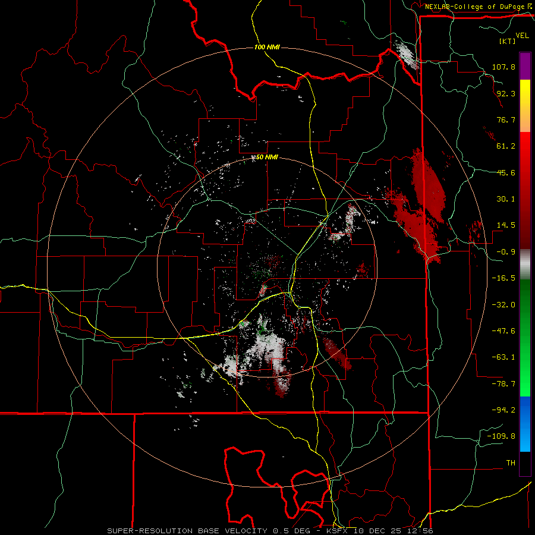The height and width of the screenshot is (535, 535).
Task: Click the -63.1 velocity scale value
Action: (503, 357)
